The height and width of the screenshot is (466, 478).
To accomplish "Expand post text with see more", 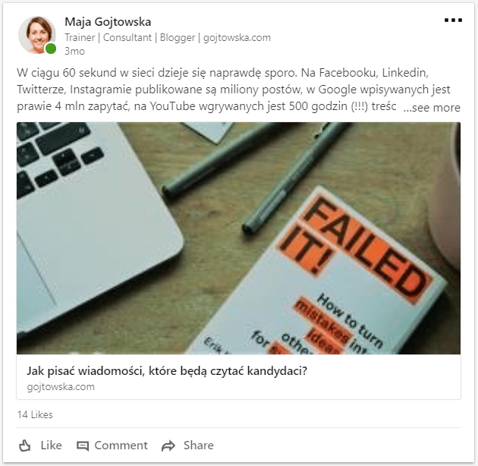I will [432, 107].
